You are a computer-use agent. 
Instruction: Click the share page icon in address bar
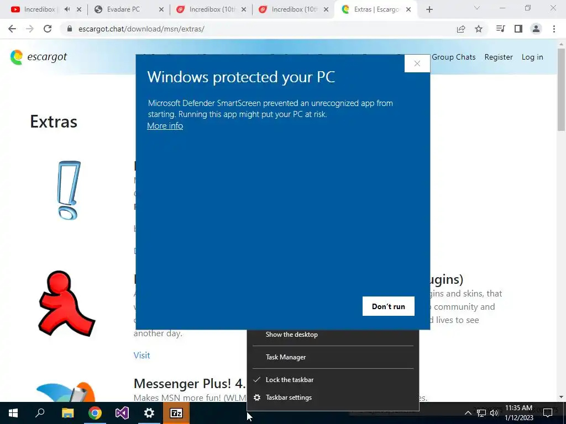(461, 29)
